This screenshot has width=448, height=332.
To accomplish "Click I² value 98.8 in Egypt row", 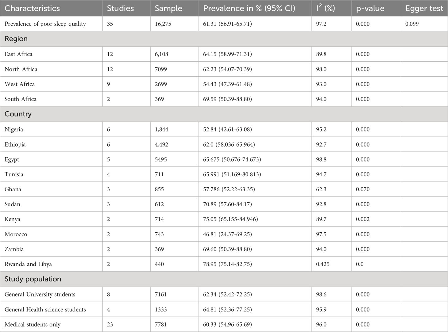I will click(321, 159).
